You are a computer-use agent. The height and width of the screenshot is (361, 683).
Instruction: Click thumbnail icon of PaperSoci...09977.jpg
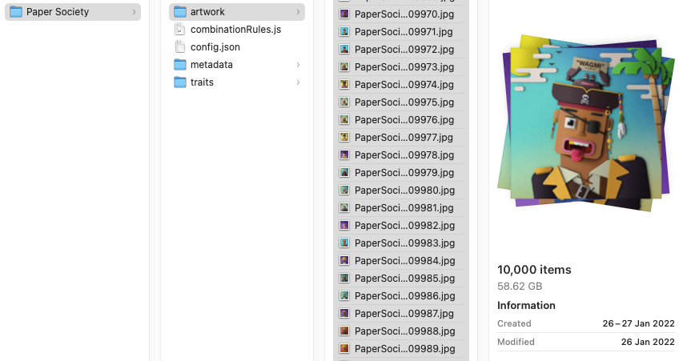[344, 137]
